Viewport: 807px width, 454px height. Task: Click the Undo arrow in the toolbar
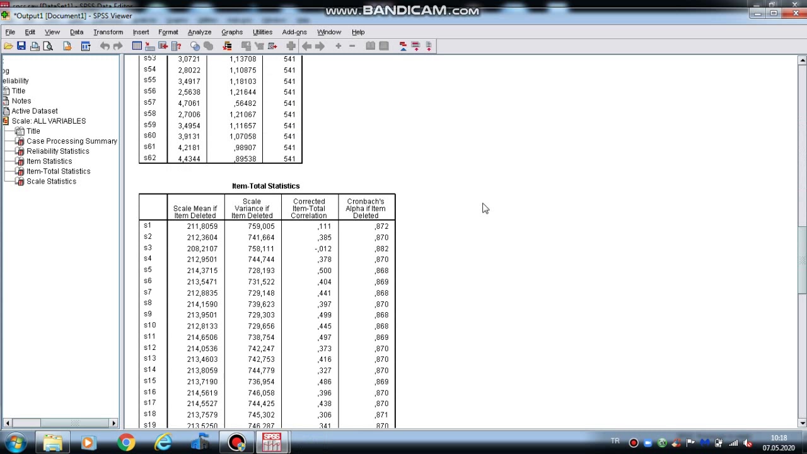(x=105, y=46)
